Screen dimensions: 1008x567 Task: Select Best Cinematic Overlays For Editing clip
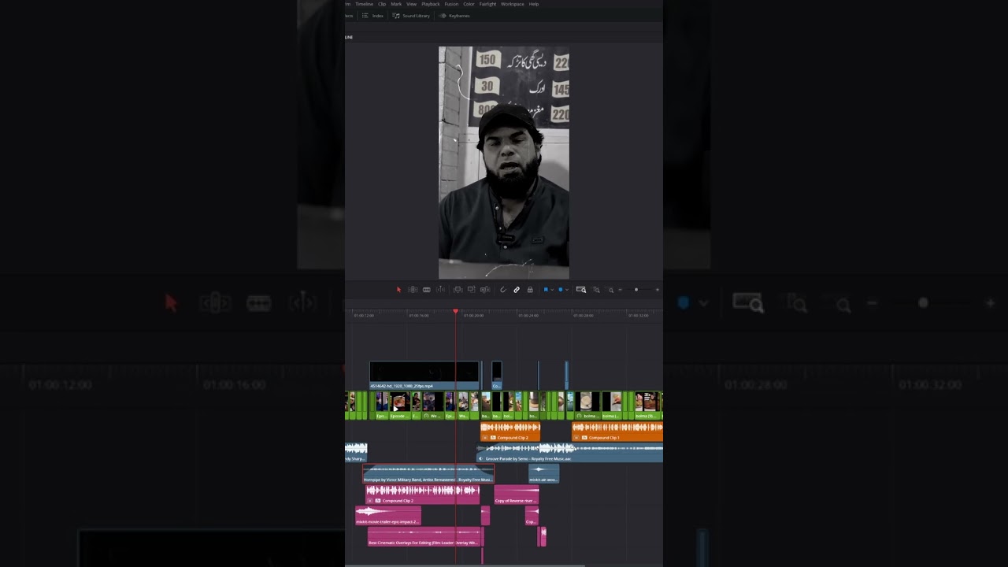coord(425,537)
